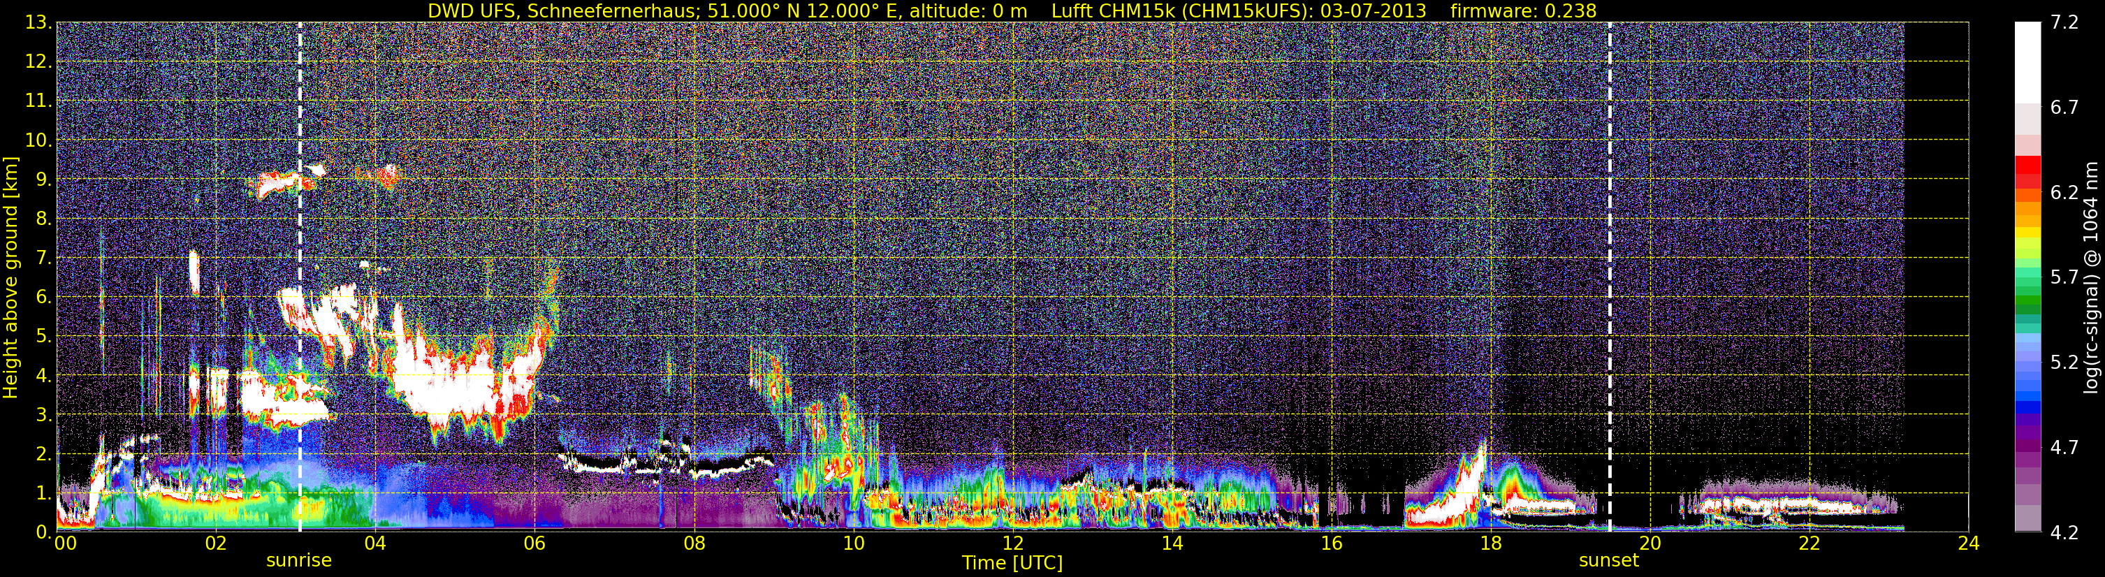Click the height axis tick '5.'
2105x577 pixels.
point(43,337)
